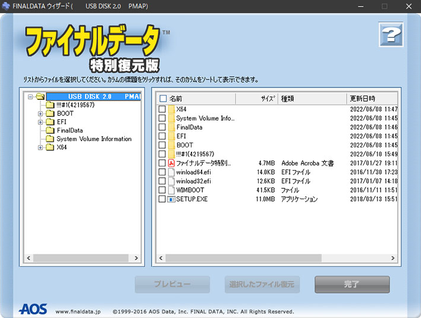
Task: Tick the checkbox for winload32.efi
Action: pos(162,181)
